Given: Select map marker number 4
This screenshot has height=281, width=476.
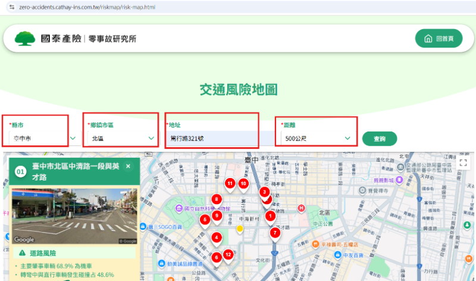Looking at the screenshot, I should tap(217, 238).
